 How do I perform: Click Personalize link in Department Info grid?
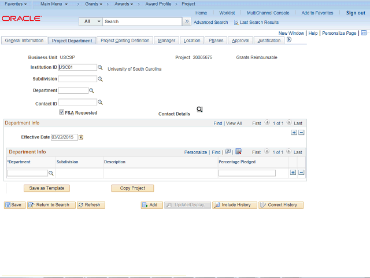click(x=195, y=152)
